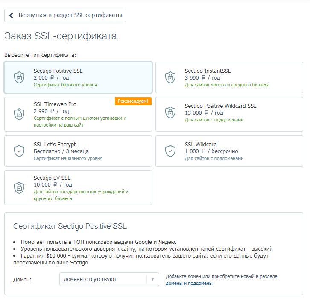Click the price 2 000 ₽ / год
The width and height of the screenshot is (310, 302).
[x=51, y=78]
